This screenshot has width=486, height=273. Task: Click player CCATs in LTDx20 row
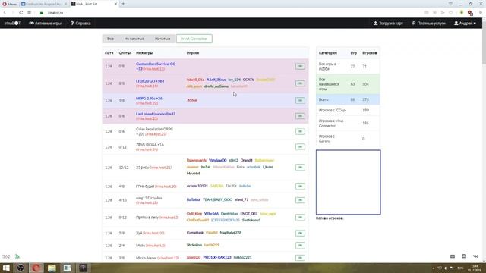(248, 80)
